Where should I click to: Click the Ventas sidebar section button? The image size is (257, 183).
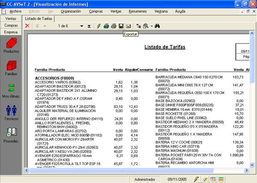pos(11,19)
